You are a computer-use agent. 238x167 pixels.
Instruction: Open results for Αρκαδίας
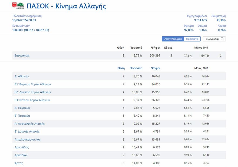click(22, 155)
